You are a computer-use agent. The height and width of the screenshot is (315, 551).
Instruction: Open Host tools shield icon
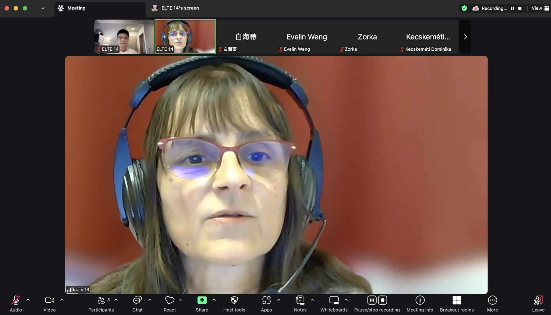tap(234, 300)
